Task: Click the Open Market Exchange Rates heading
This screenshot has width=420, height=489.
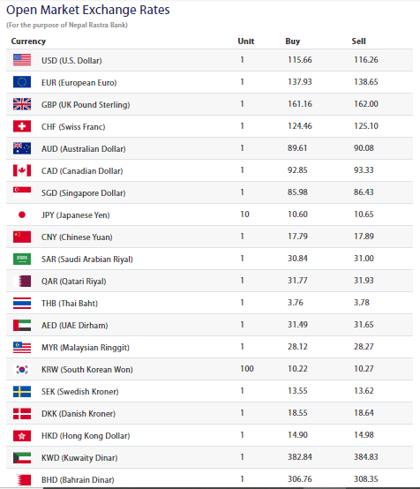Action: [88, 10]
